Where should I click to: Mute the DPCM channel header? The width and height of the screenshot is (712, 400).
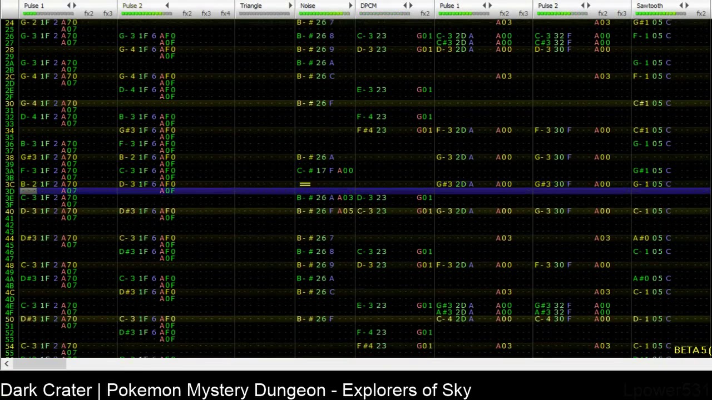pos(368,6)
